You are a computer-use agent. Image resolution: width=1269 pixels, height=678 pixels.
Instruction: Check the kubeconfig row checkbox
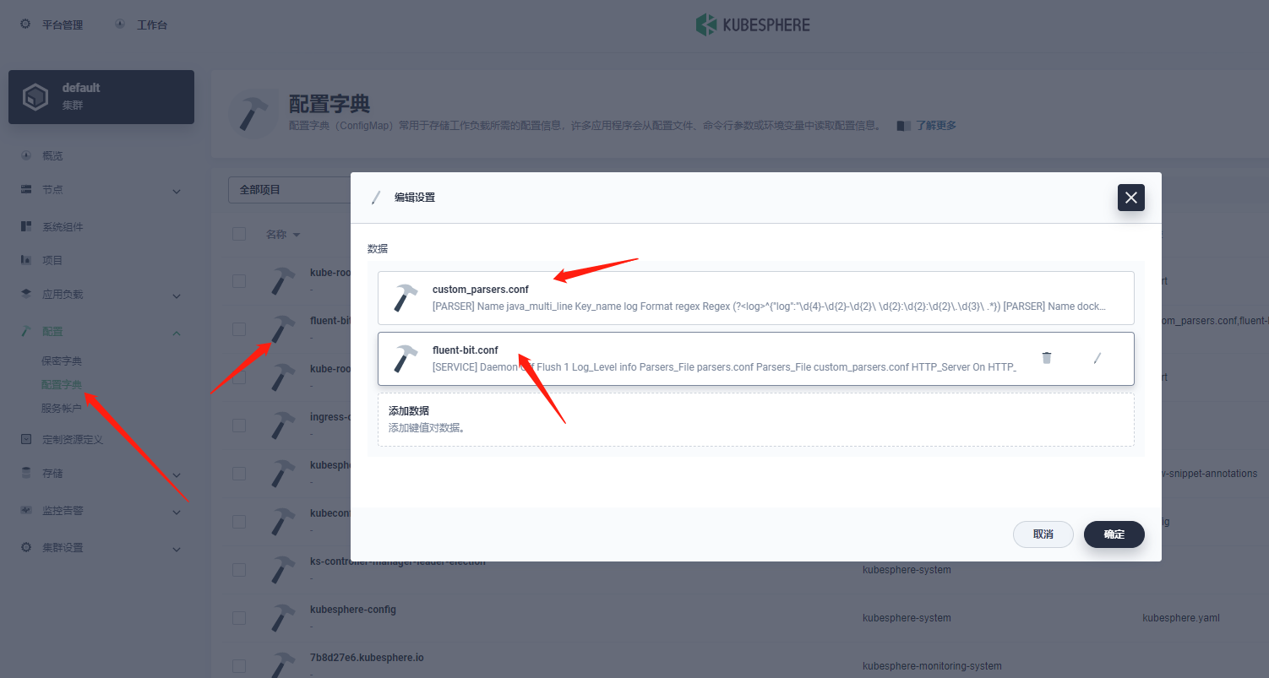click(239, 522)
